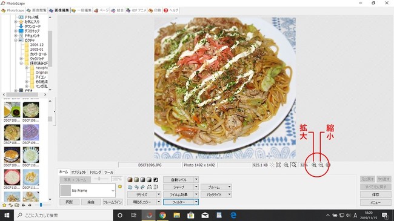Open File Explorer from the taskbar
The image size is (394, 221).
176,215
